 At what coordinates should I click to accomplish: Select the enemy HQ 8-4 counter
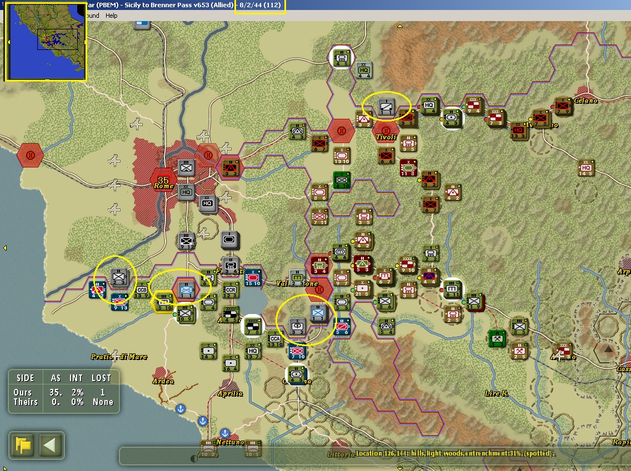pos(429,106)
